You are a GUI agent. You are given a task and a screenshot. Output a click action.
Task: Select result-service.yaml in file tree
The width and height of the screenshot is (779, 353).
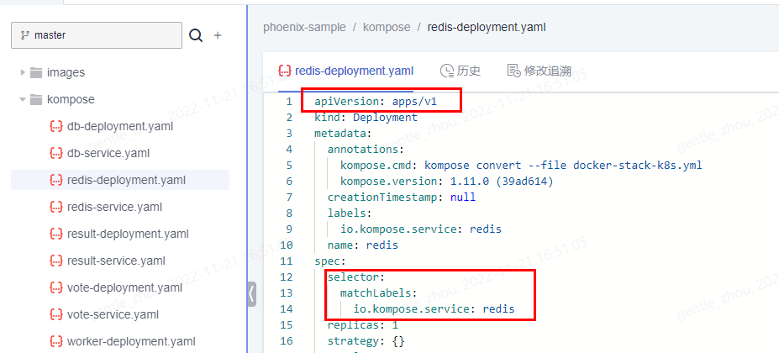click(x=115, y=261)
